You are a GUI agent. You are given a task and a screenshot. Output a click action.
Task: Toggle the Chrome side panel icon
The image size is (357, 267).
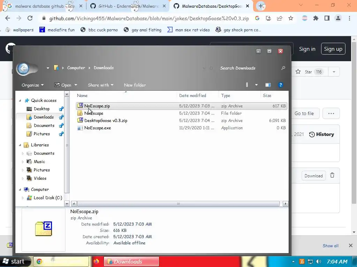327,18
